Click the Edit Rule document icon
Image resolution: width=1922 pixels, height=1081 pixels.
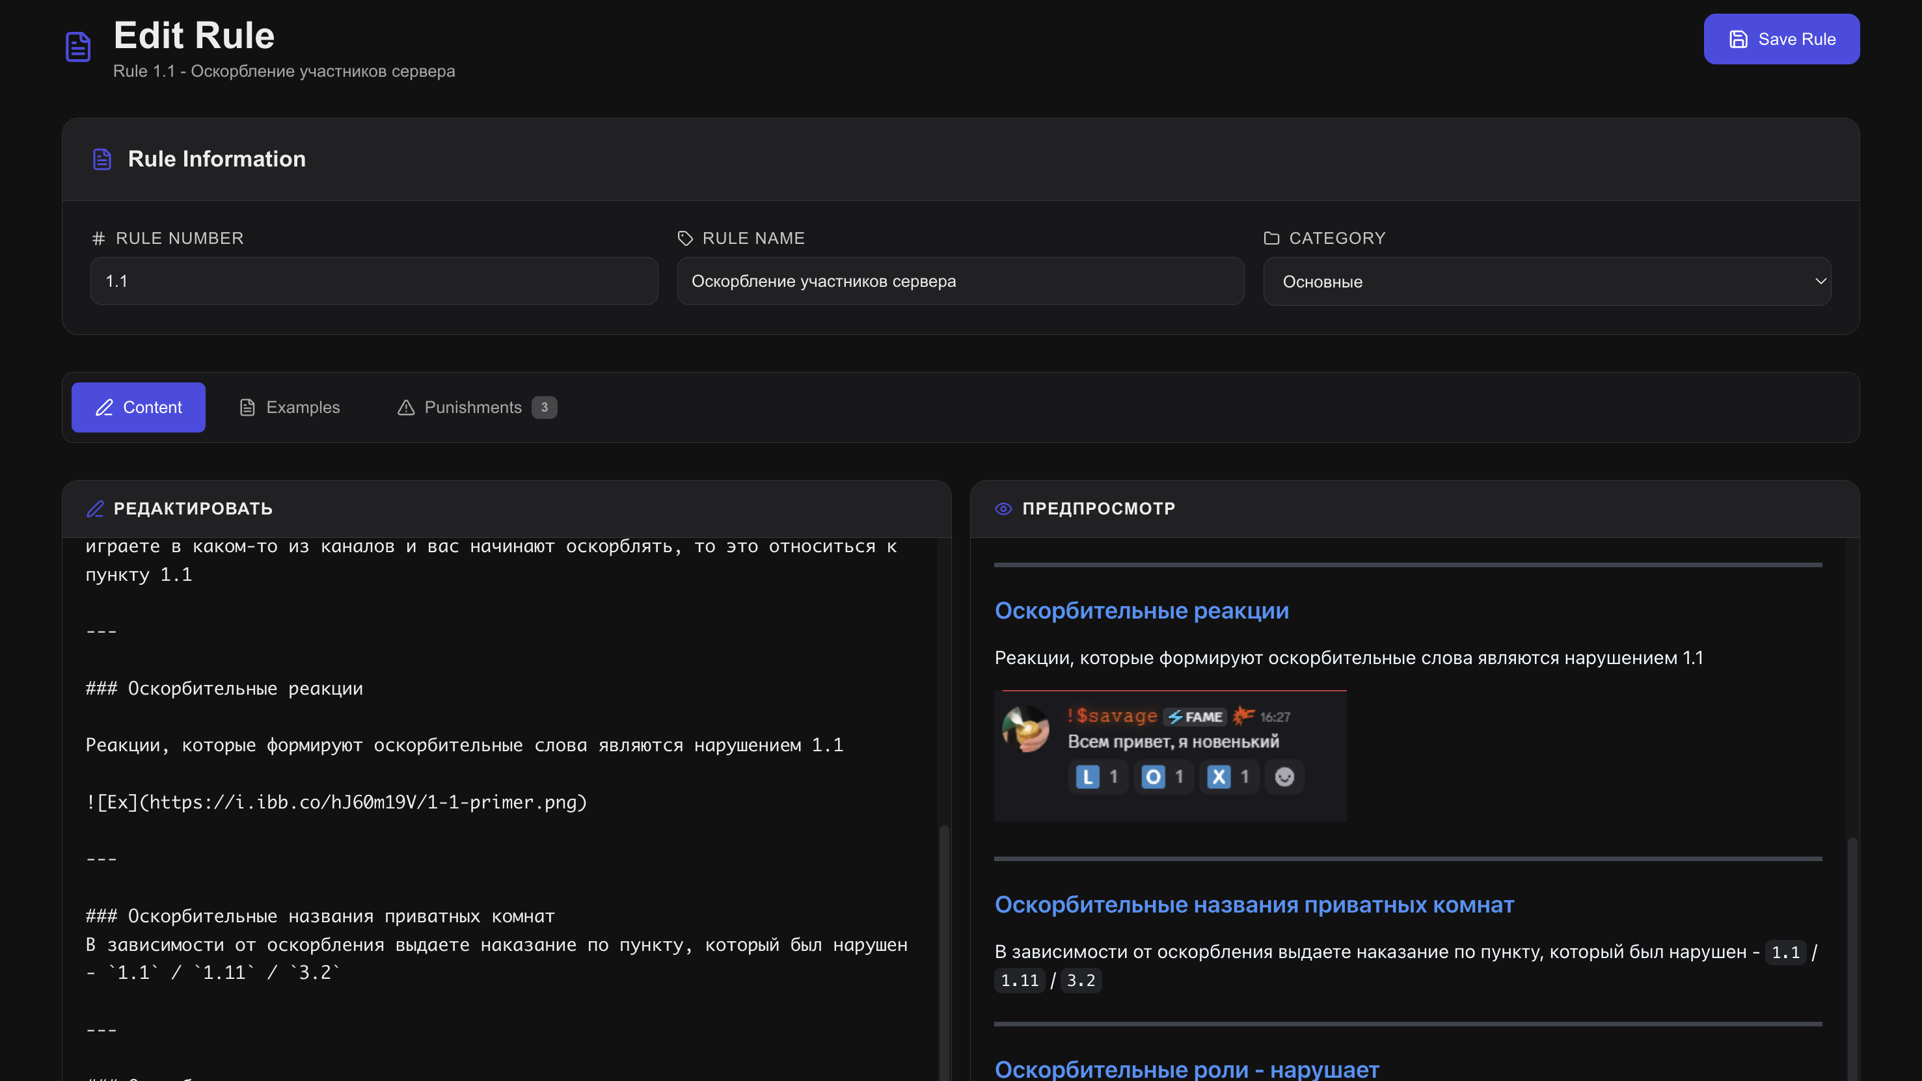(78, 46)
